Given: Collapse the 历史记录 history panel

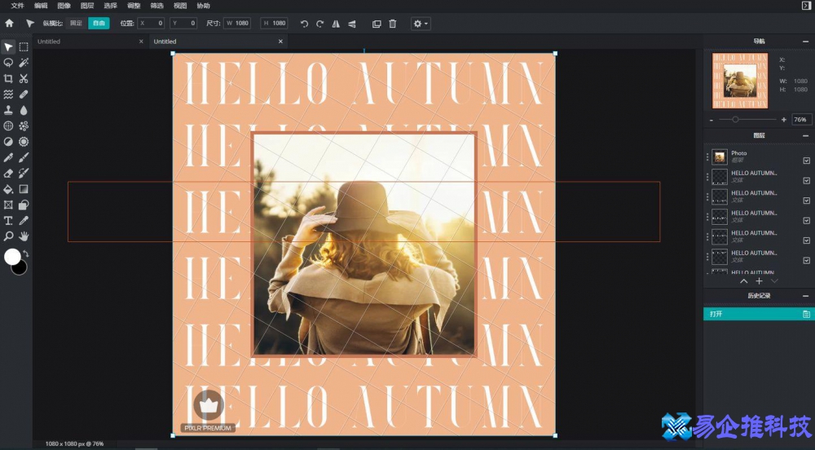Looking at the screenshot, I should click(x=805, y=295).
